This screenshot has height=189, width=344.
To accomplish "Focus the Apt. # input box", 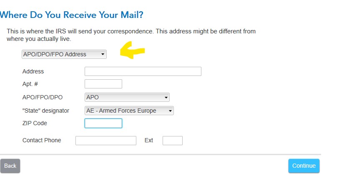I will [x=103, y=84].
